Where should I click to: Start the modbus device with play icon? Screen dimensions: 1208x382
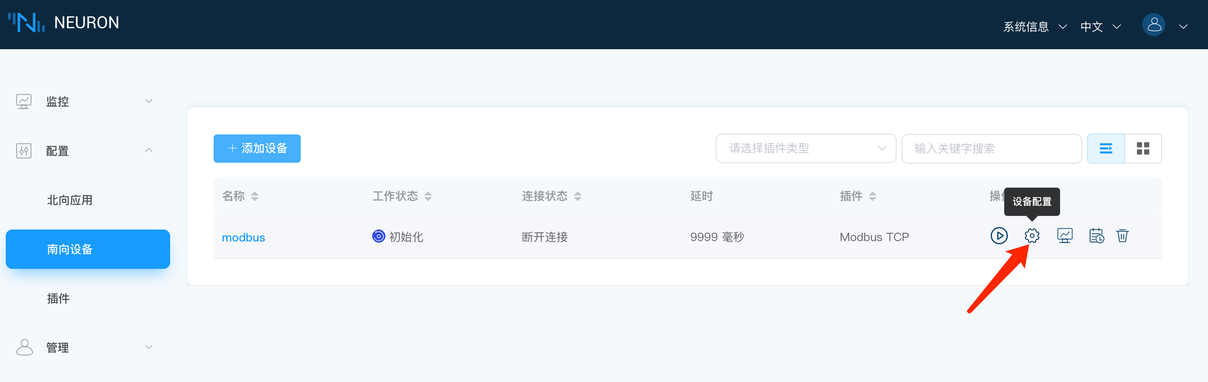pos(998,236)
